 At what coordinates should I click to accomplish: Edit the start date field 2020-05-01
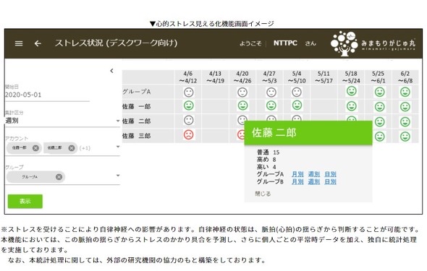coord(47,95)
